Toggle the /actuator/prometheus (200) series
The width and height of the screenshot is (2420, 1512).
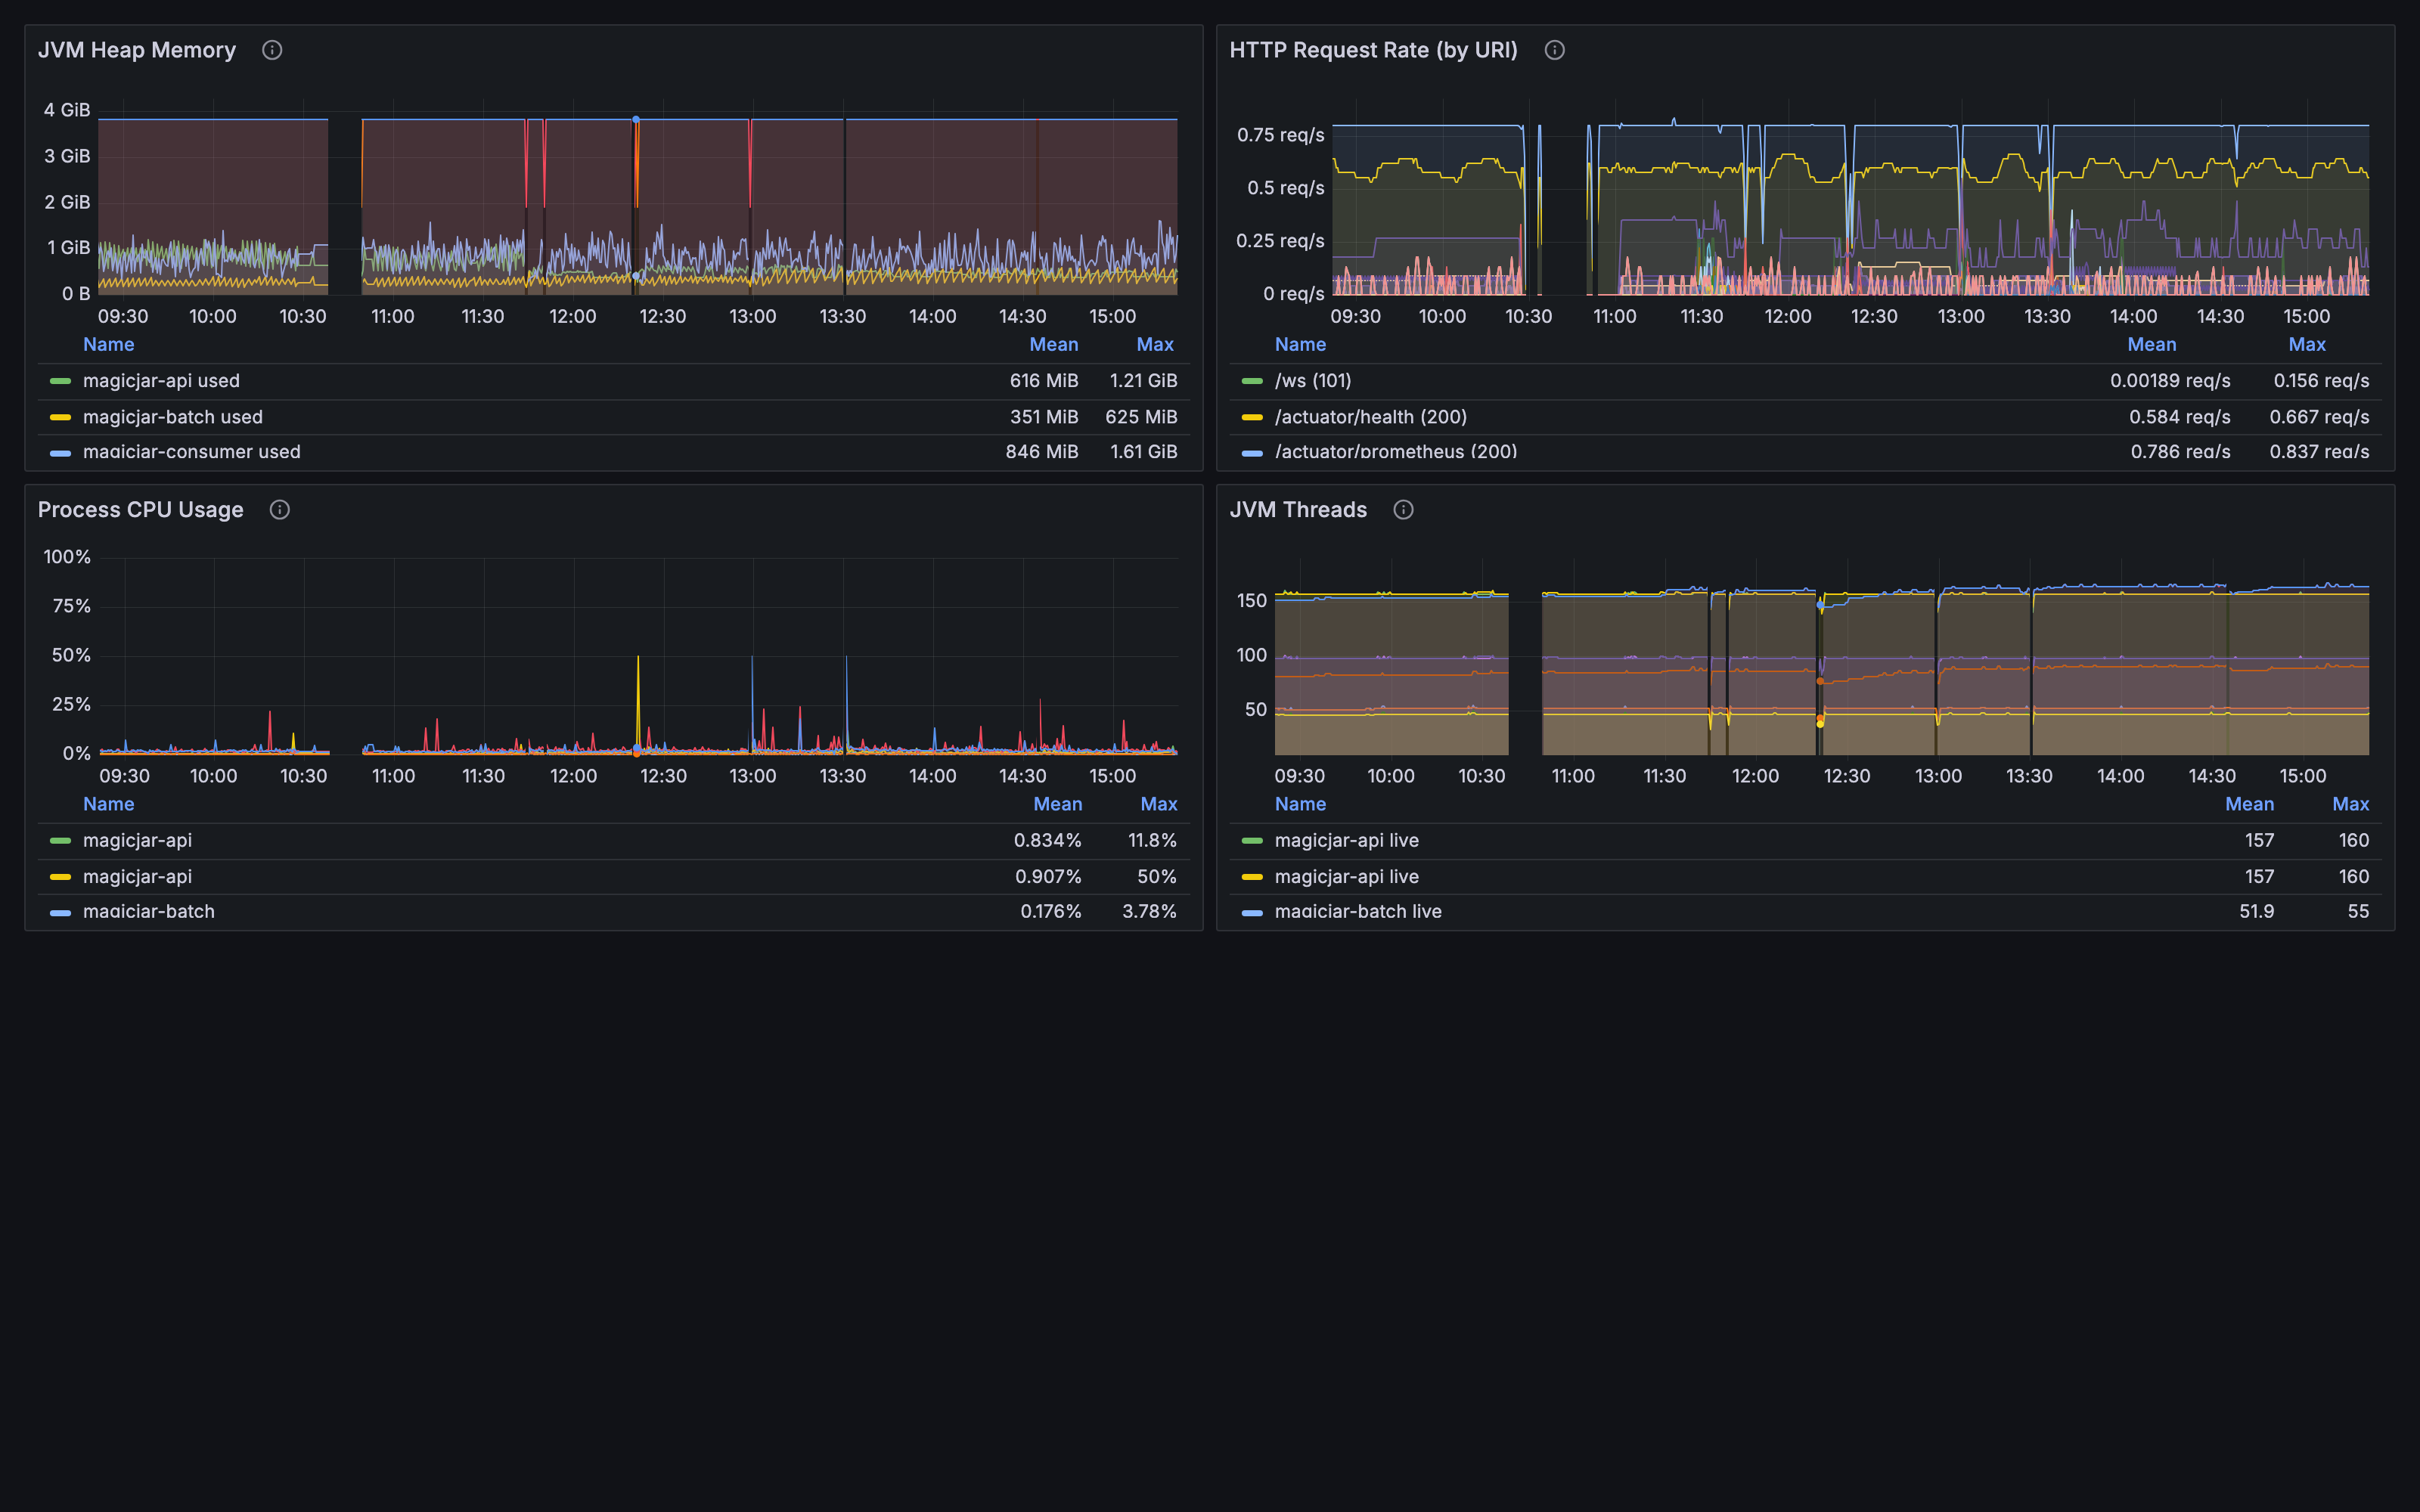point(1396,452)
